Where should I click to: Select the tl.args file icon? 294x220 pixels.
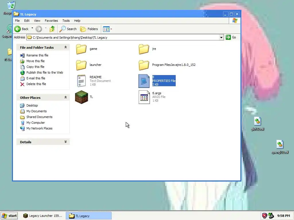click(144, 97)
